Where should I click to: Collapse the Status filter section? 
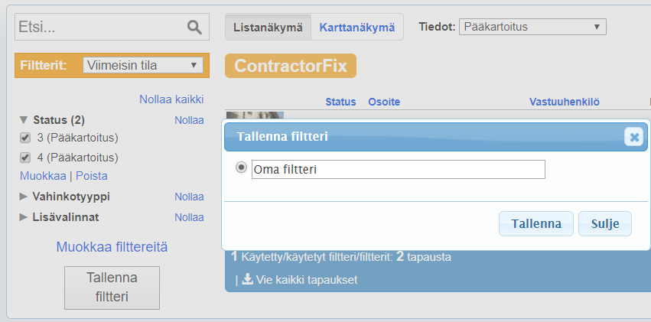(24, 120)
